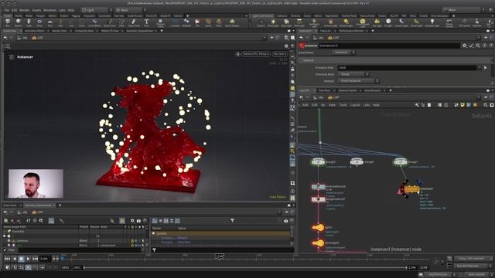Create a GI Light from shelf

(x=388, y=22)
